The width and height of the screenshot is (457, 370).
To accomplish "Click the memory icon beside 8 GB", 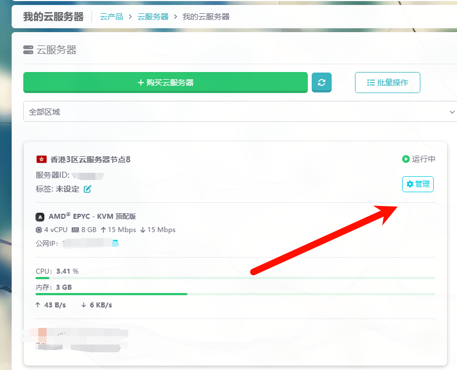I will pyautogui.click(x=75, y=230).
